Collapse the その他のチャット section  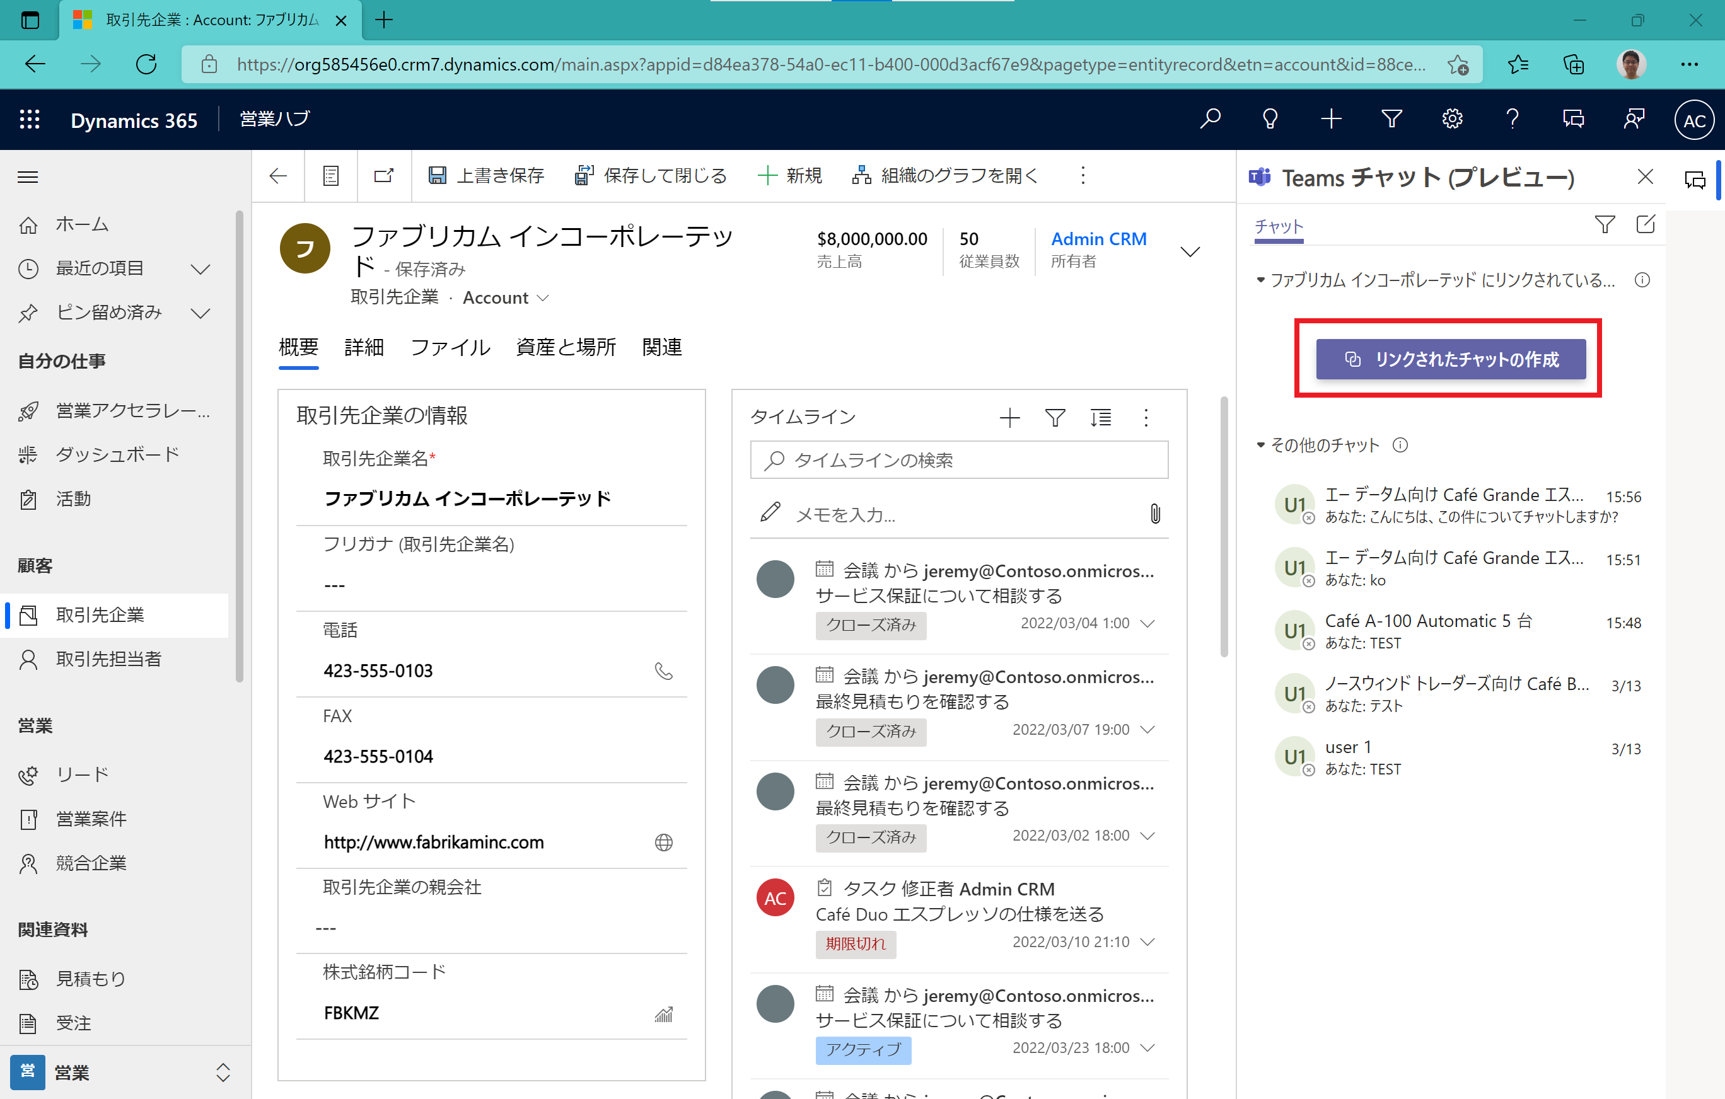(1260, 446)
